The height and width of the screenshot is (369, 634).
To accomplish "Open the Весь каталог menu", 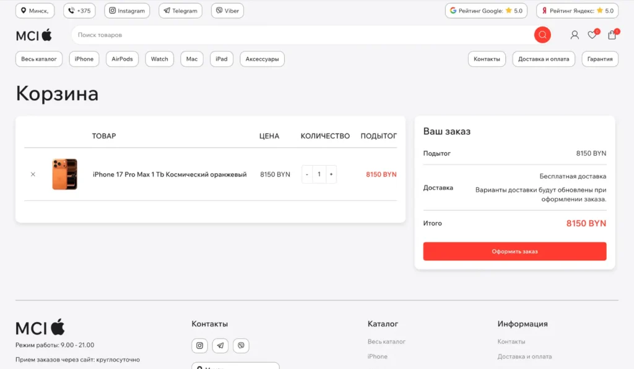I will tap(39, 59).
